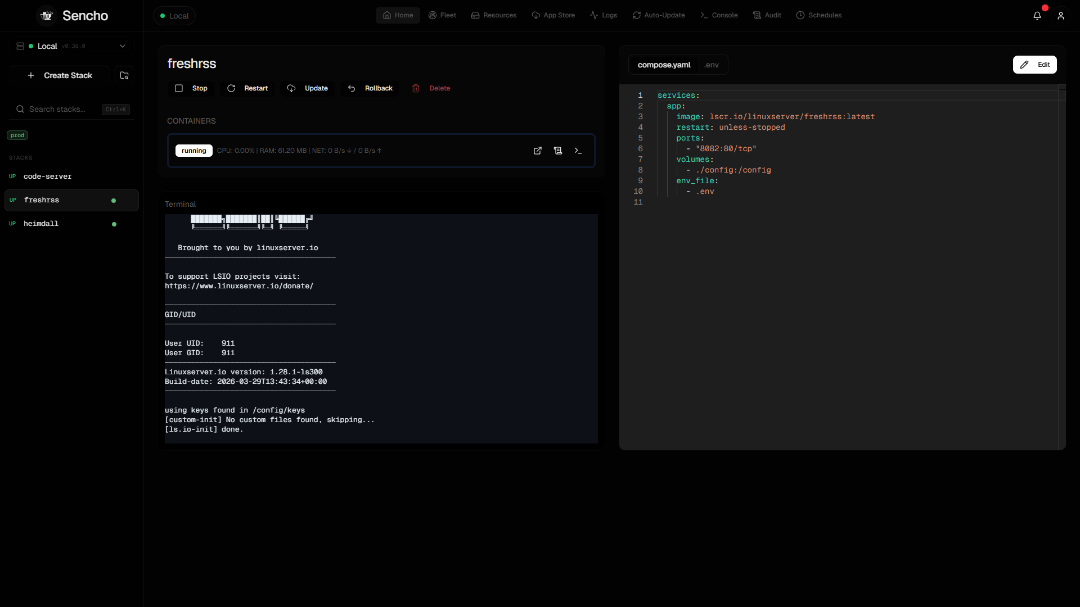Viewport: 1080px width, 607px height.
Task: Open the user profile icon
Action: pos(1061,16)
